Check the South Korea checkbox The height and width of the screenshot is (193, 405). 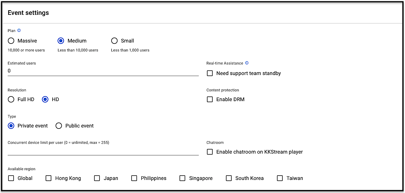pyautogui.click(x=229, y=178)
